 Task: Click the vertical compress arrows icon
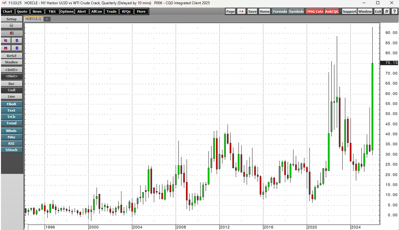click(x=17, y=48)
